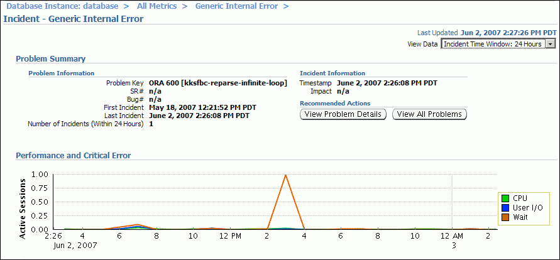
Task: Click the Active Sessions axis title
Action: 23,209
